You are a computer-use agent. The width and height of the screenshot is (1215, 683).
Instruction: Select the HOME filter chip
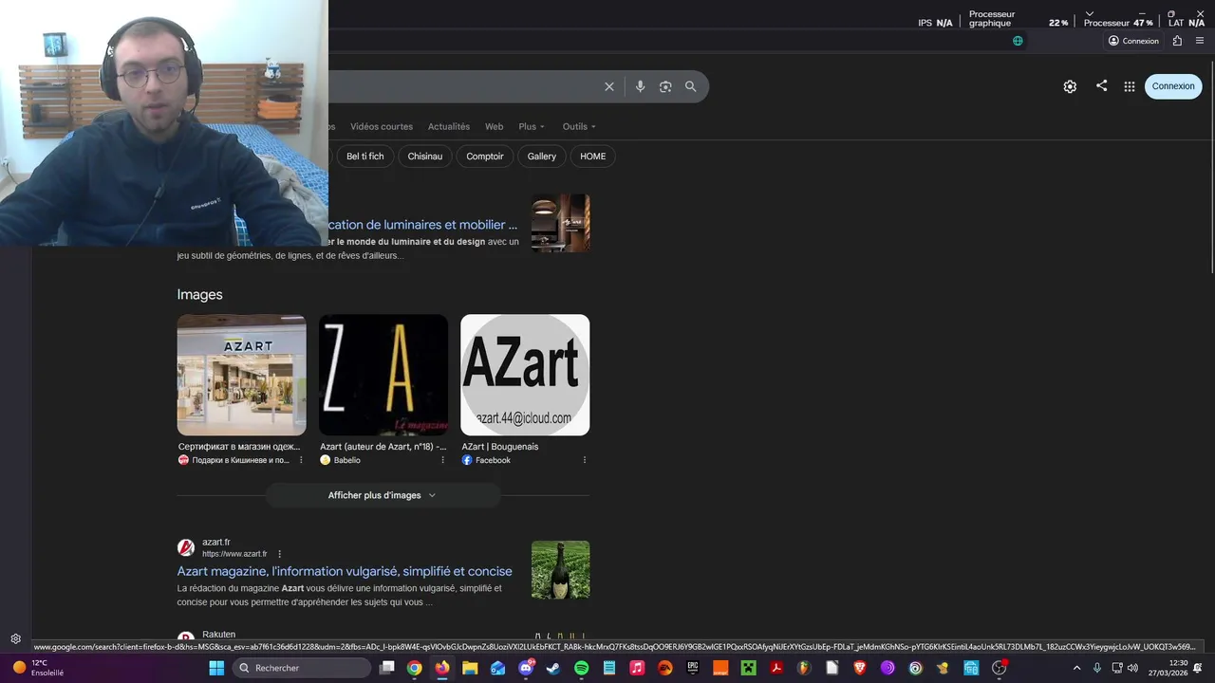click(x=593, y=157)
